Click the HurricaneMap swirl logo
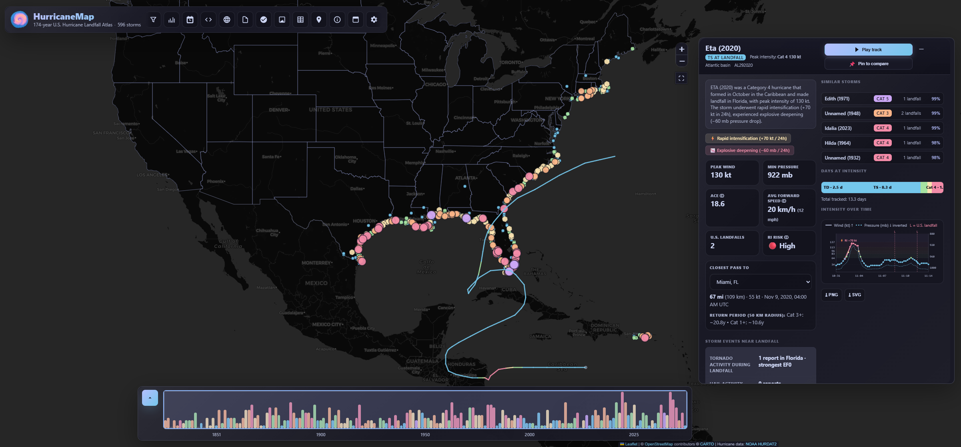The width and height of the screenshot is (961, 447). pyautogui.click(x=19, y=19)
